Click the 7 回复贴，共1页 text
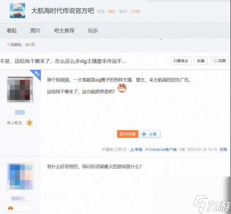Image resolution: width=231 pixels, height=214 pixels. point(21,45)
